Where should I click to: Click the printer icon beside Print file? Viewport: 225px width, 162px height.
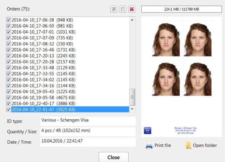click(149, 145)
